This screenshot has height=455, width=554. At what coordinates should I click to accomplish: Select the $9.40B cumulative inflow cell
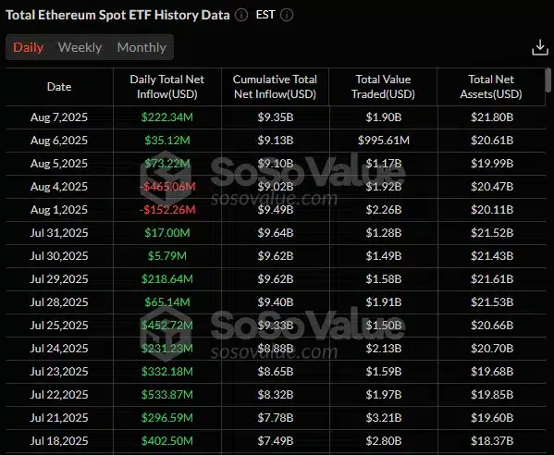276,302
